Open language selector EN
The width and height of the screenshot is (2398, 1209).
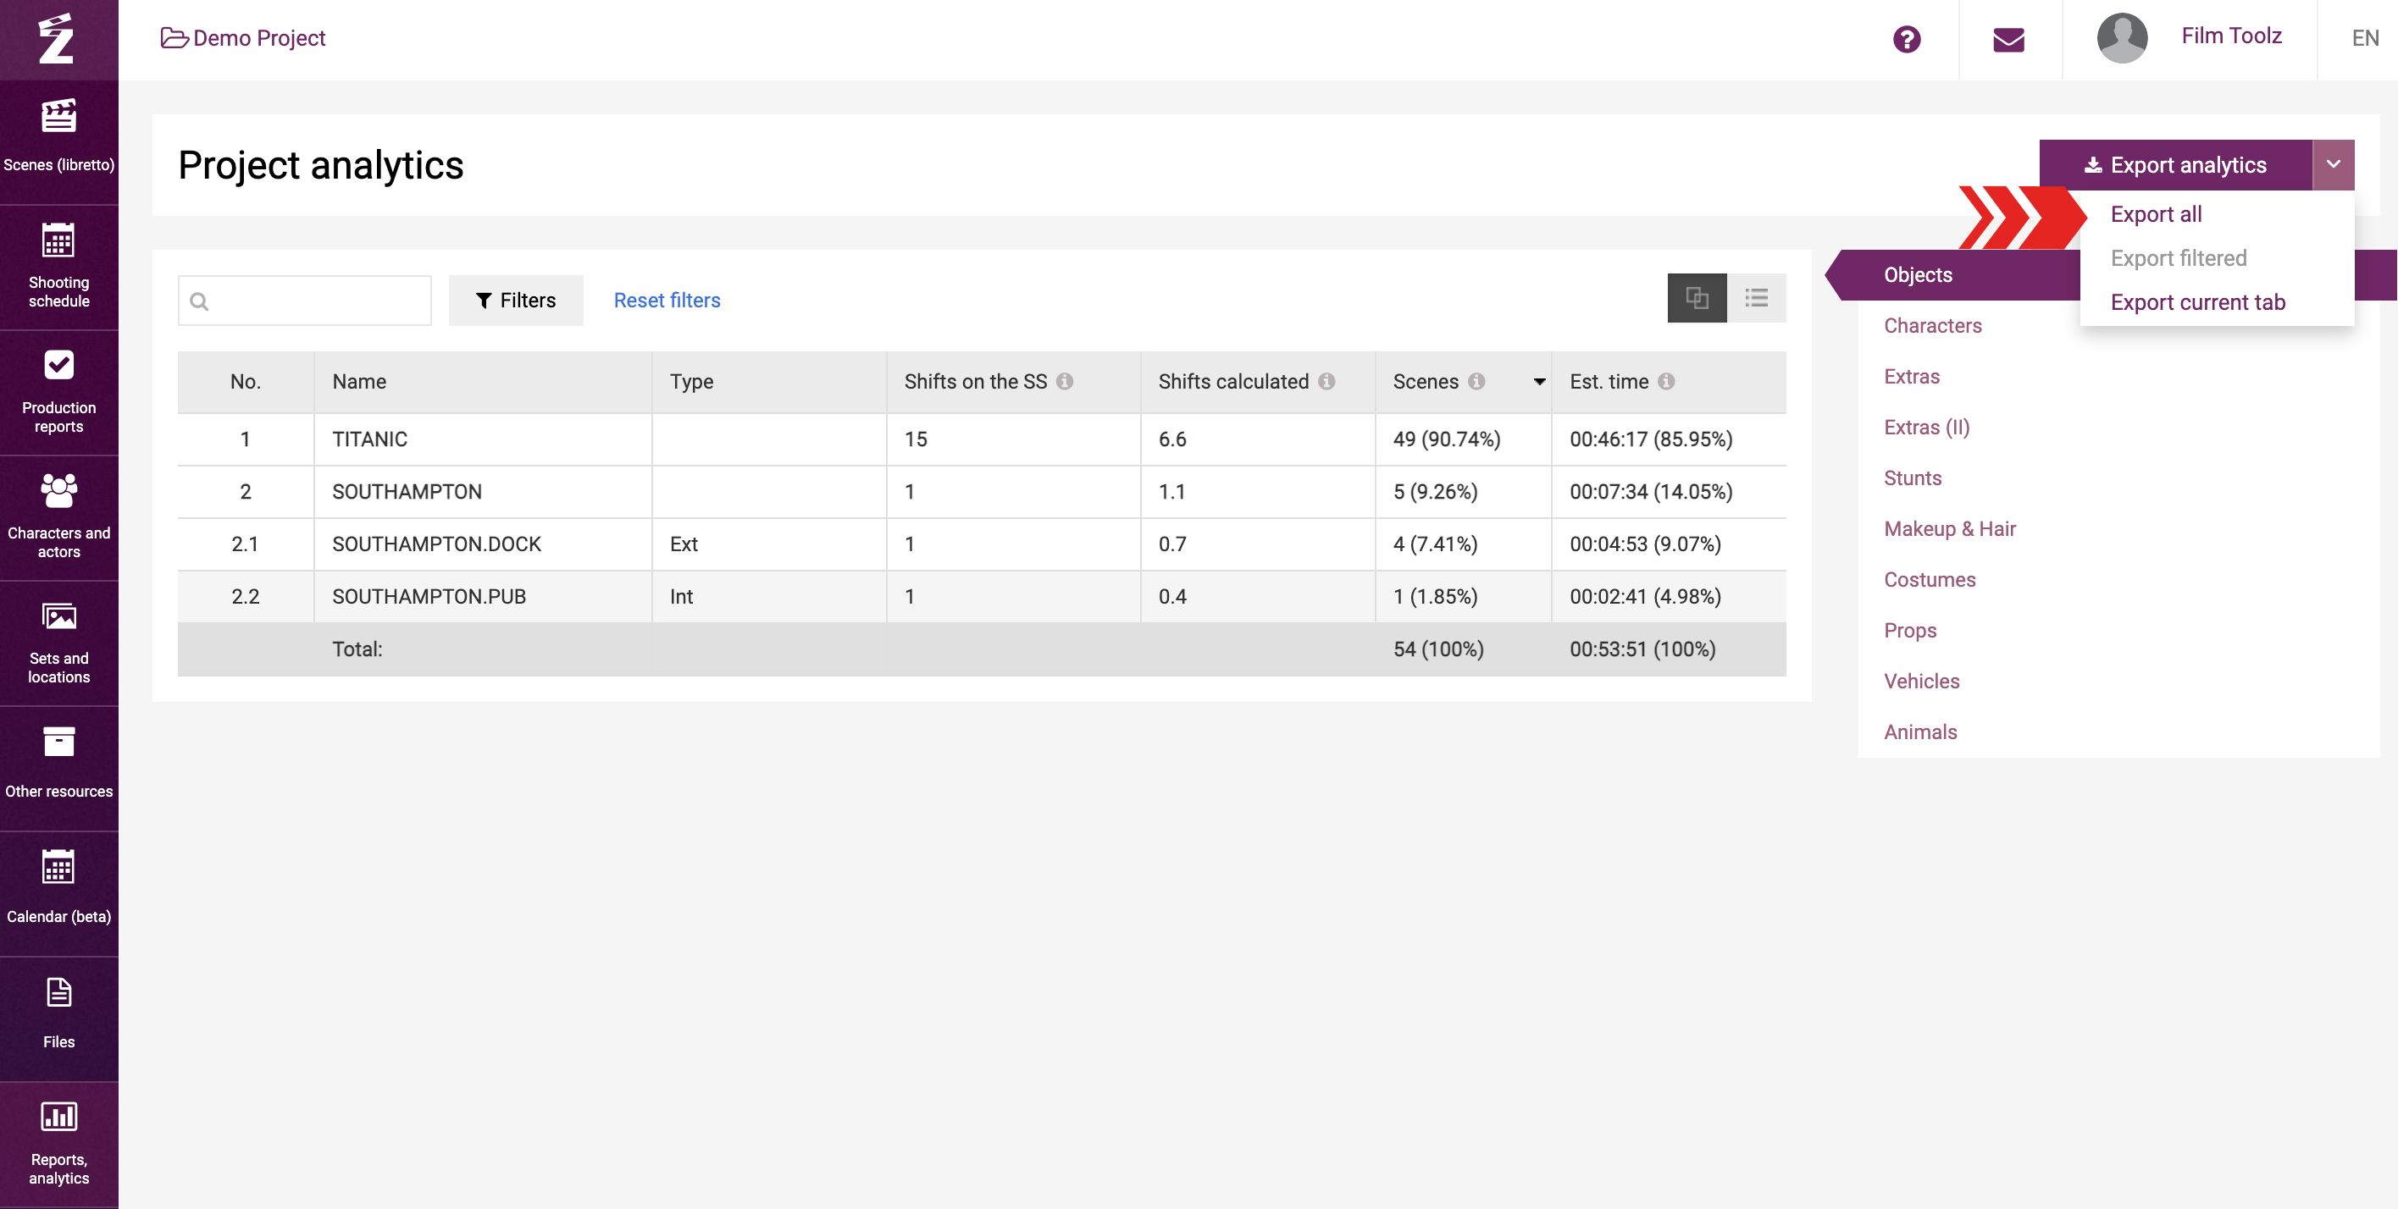[2364, 38]
